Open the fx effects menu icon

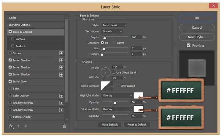click(11, 126)
